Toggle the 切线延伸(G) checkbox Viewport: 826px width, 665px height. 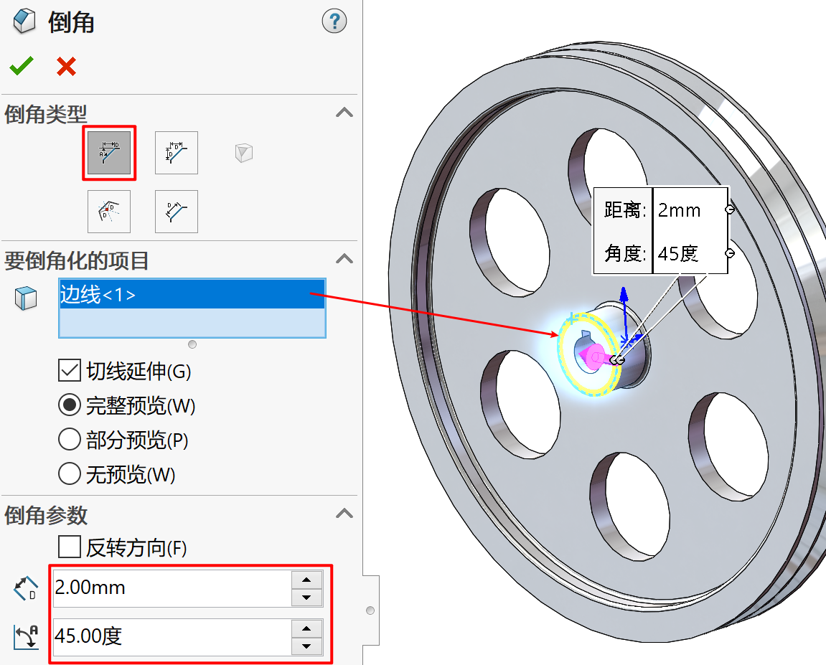click(x=70, y=371)
